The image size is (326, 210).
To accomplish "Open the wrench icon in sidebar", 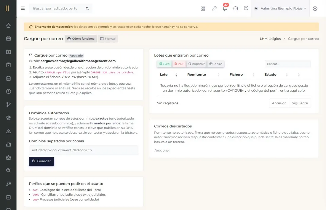I will point(8,184).
